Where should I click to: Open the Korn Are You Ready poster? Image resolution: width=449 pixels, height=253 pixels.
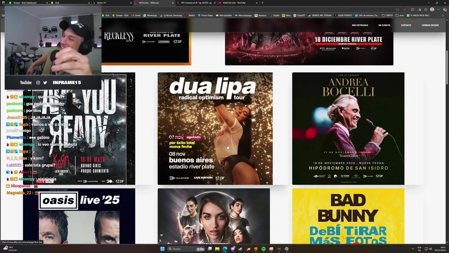(79, 129)
